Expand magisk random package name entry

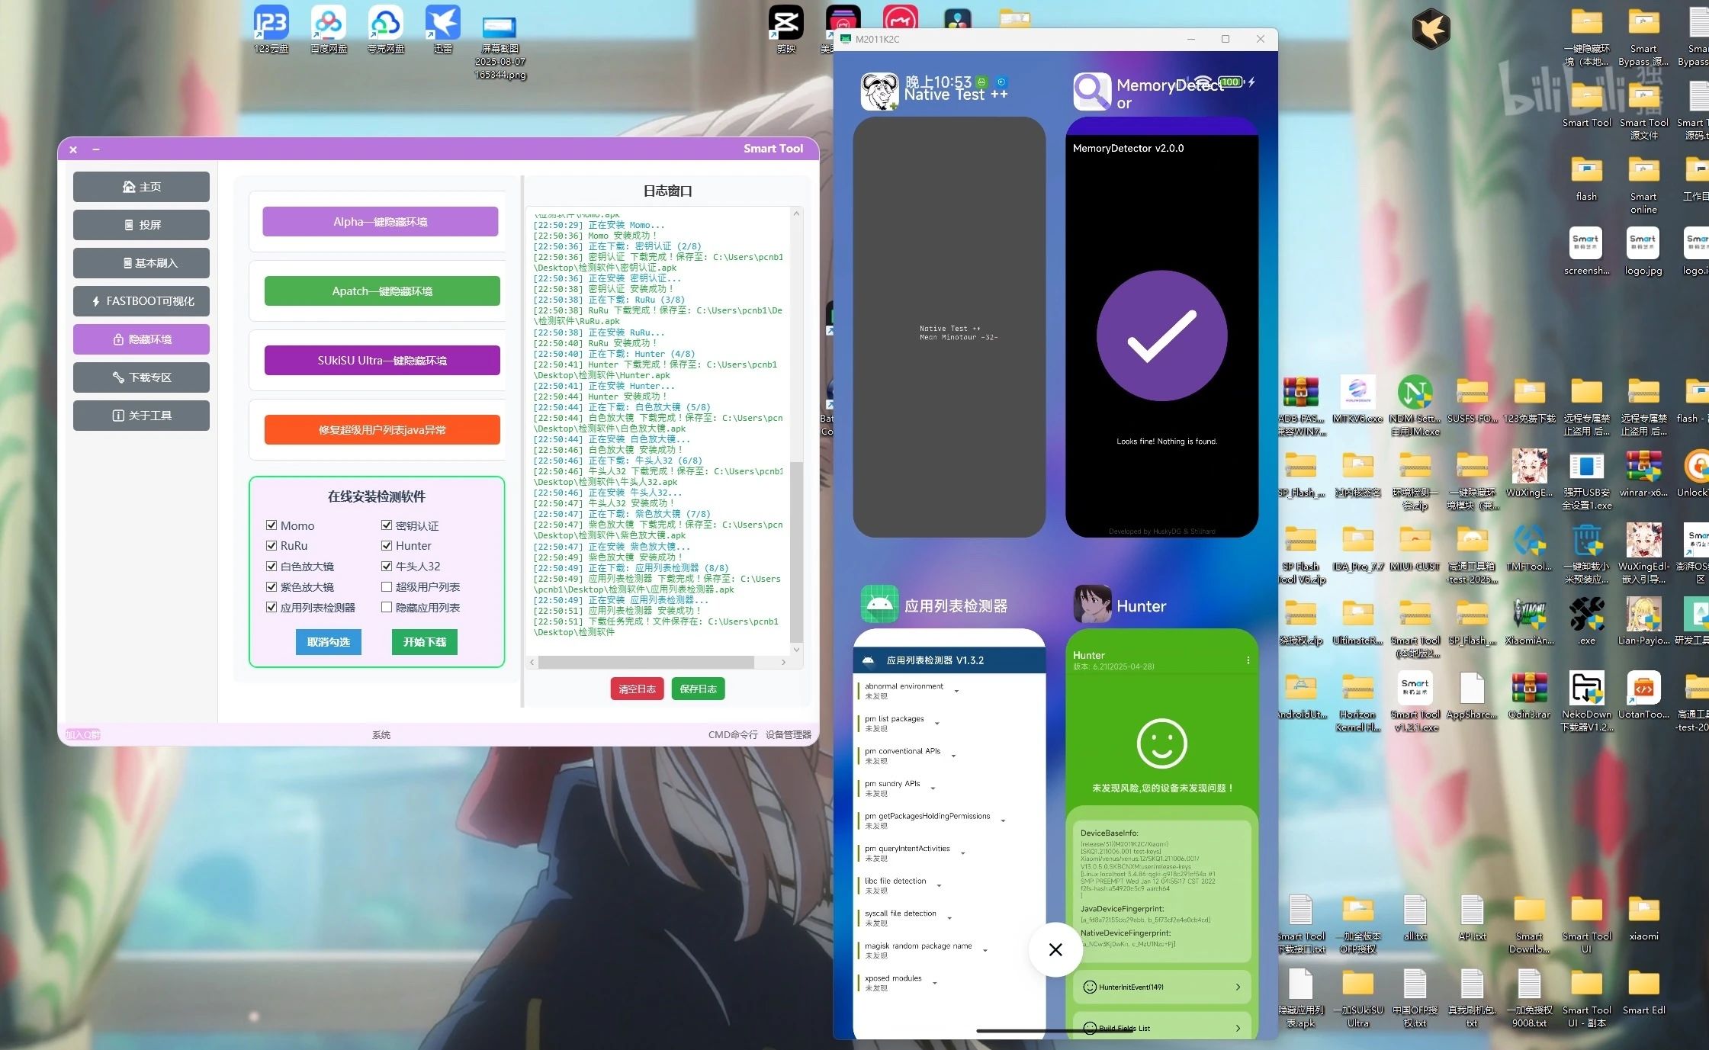pyautogui.click(x=985, y=950)
